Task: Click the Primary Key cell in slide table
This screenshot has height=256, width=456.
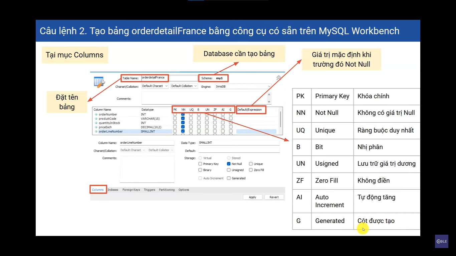Action: coord(332,96)
